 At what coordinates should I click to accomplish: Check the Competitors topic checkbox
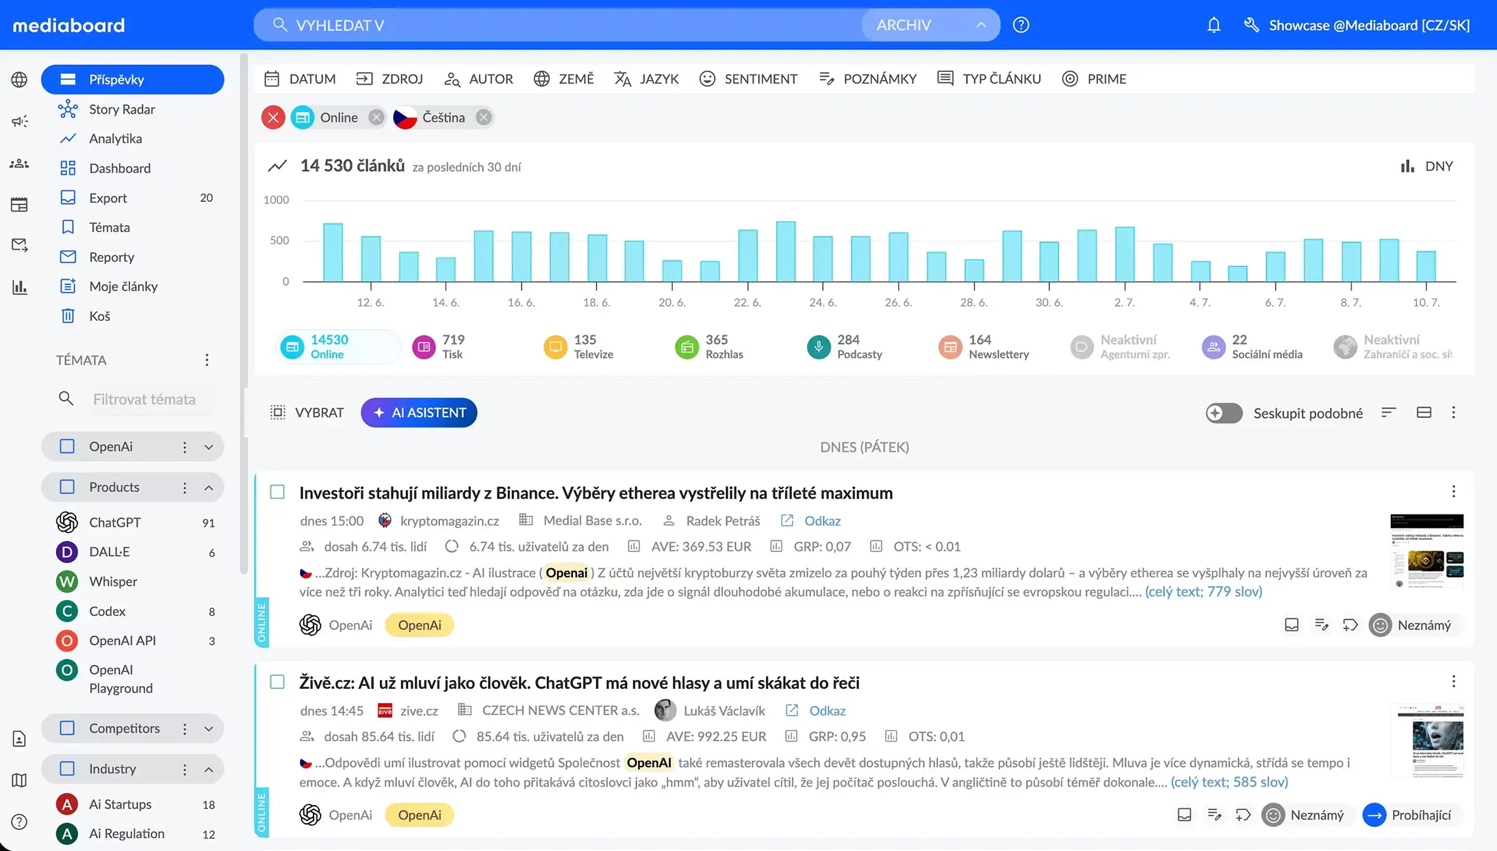click(67, 729)
